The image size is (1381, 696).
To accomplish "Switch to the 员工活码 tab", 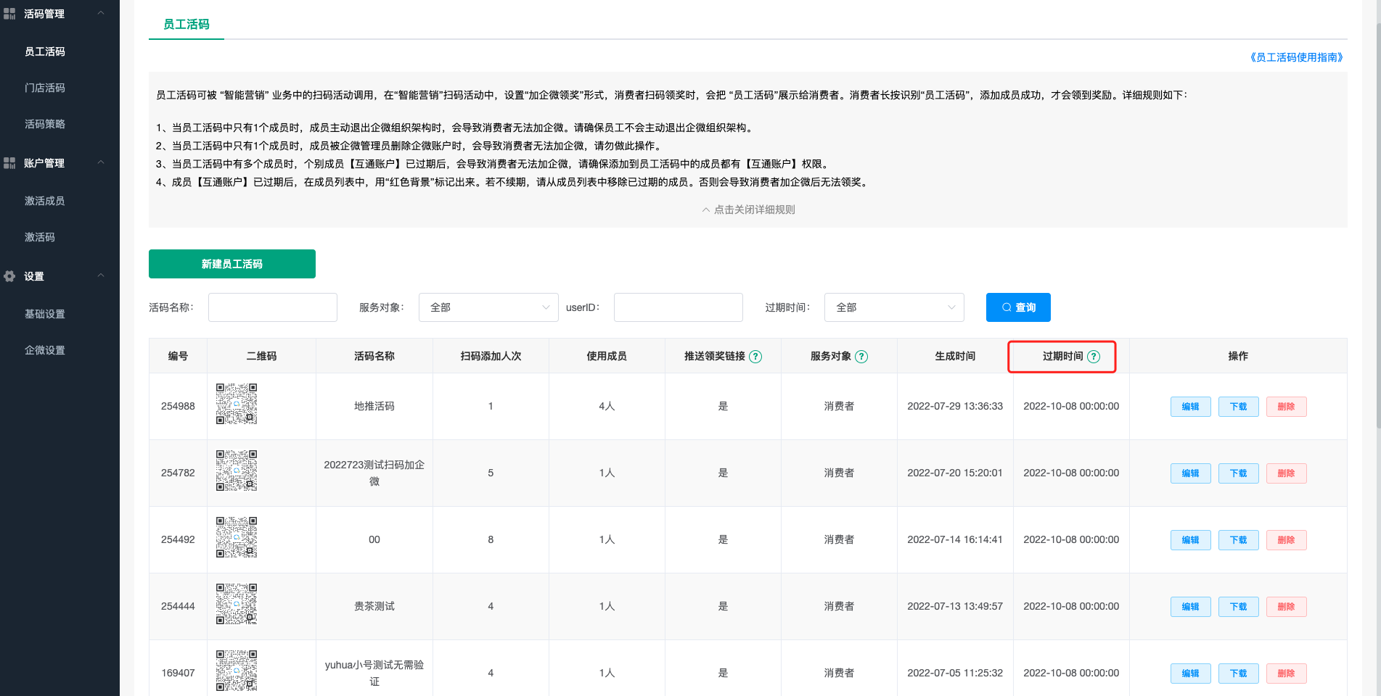I will pos(187,25).
